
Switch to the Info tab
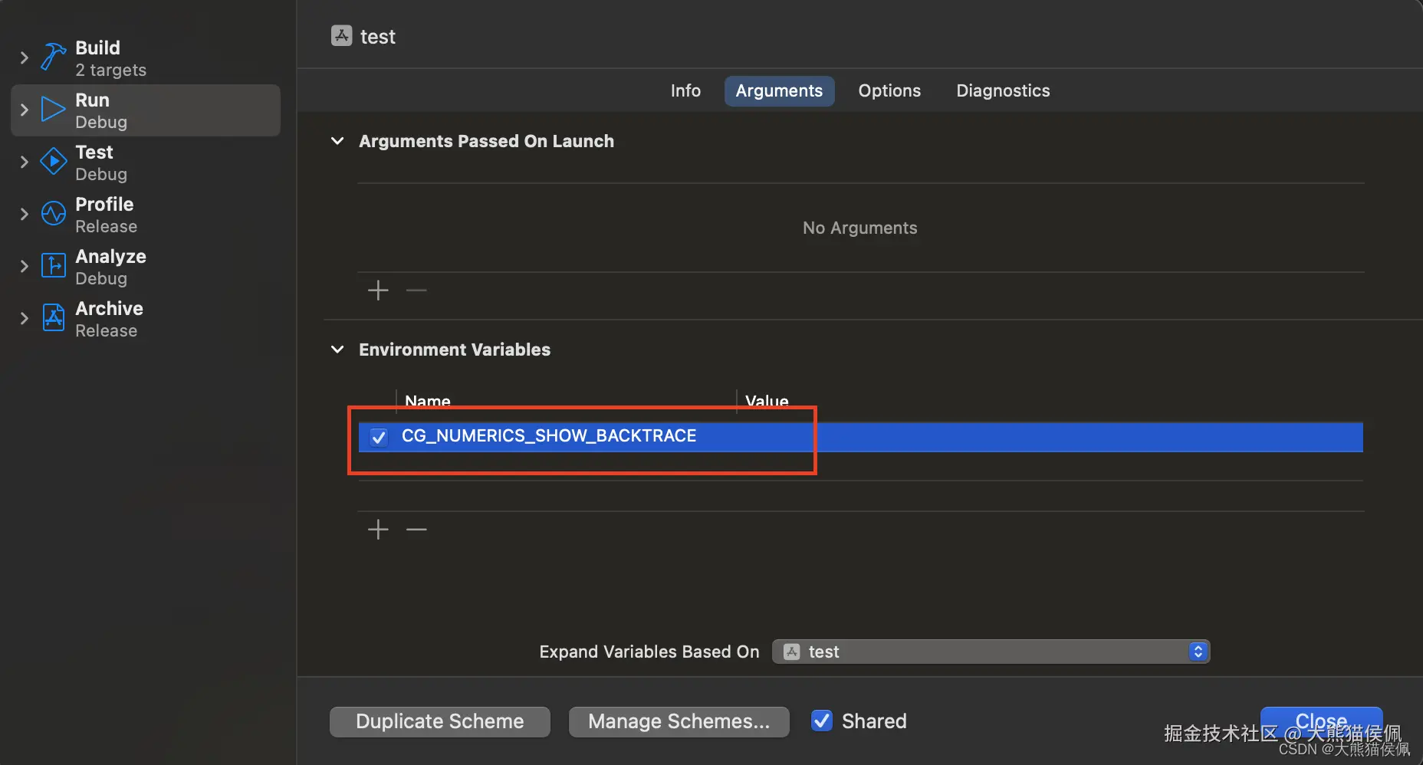(685, 90)
